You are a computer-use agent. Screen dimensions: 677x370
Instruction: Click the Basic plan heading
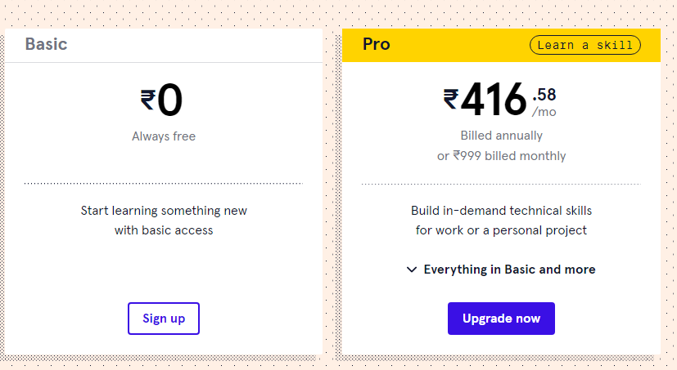pos(46,44)
